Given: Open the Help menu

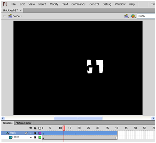Looking at the screenshot, I should point(132,4).
